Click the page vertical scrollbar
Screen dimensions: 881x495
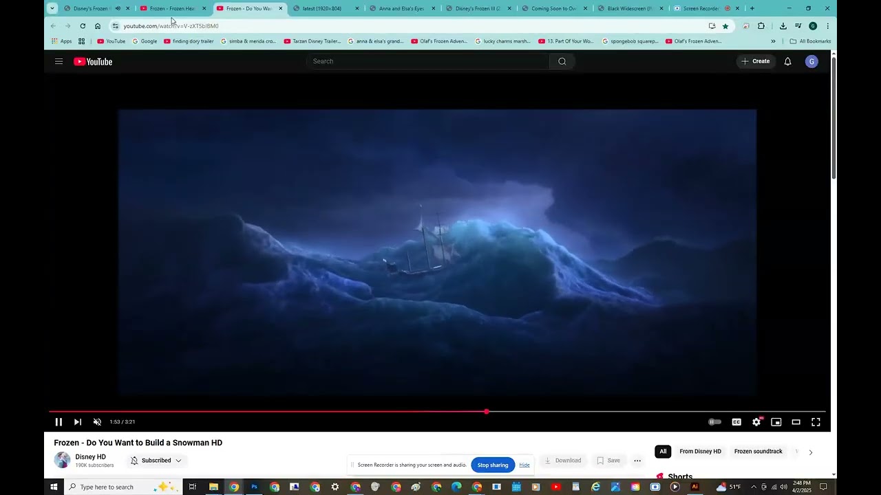pyautogui.click(x=834, y=117)
